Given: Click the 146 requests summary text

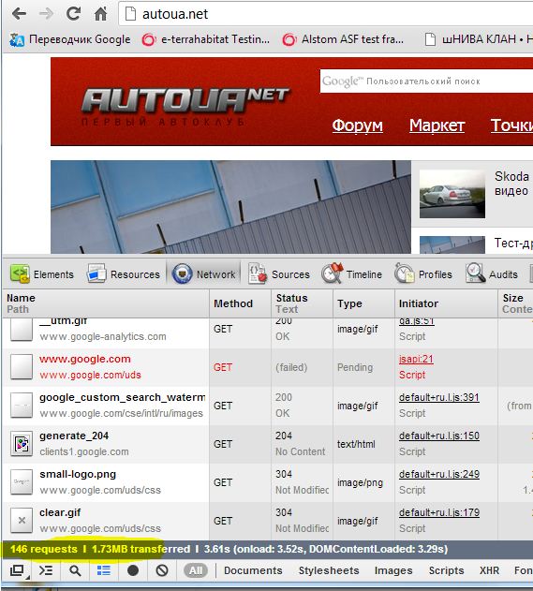Looking at the screenshot, I should click(44, 549).
